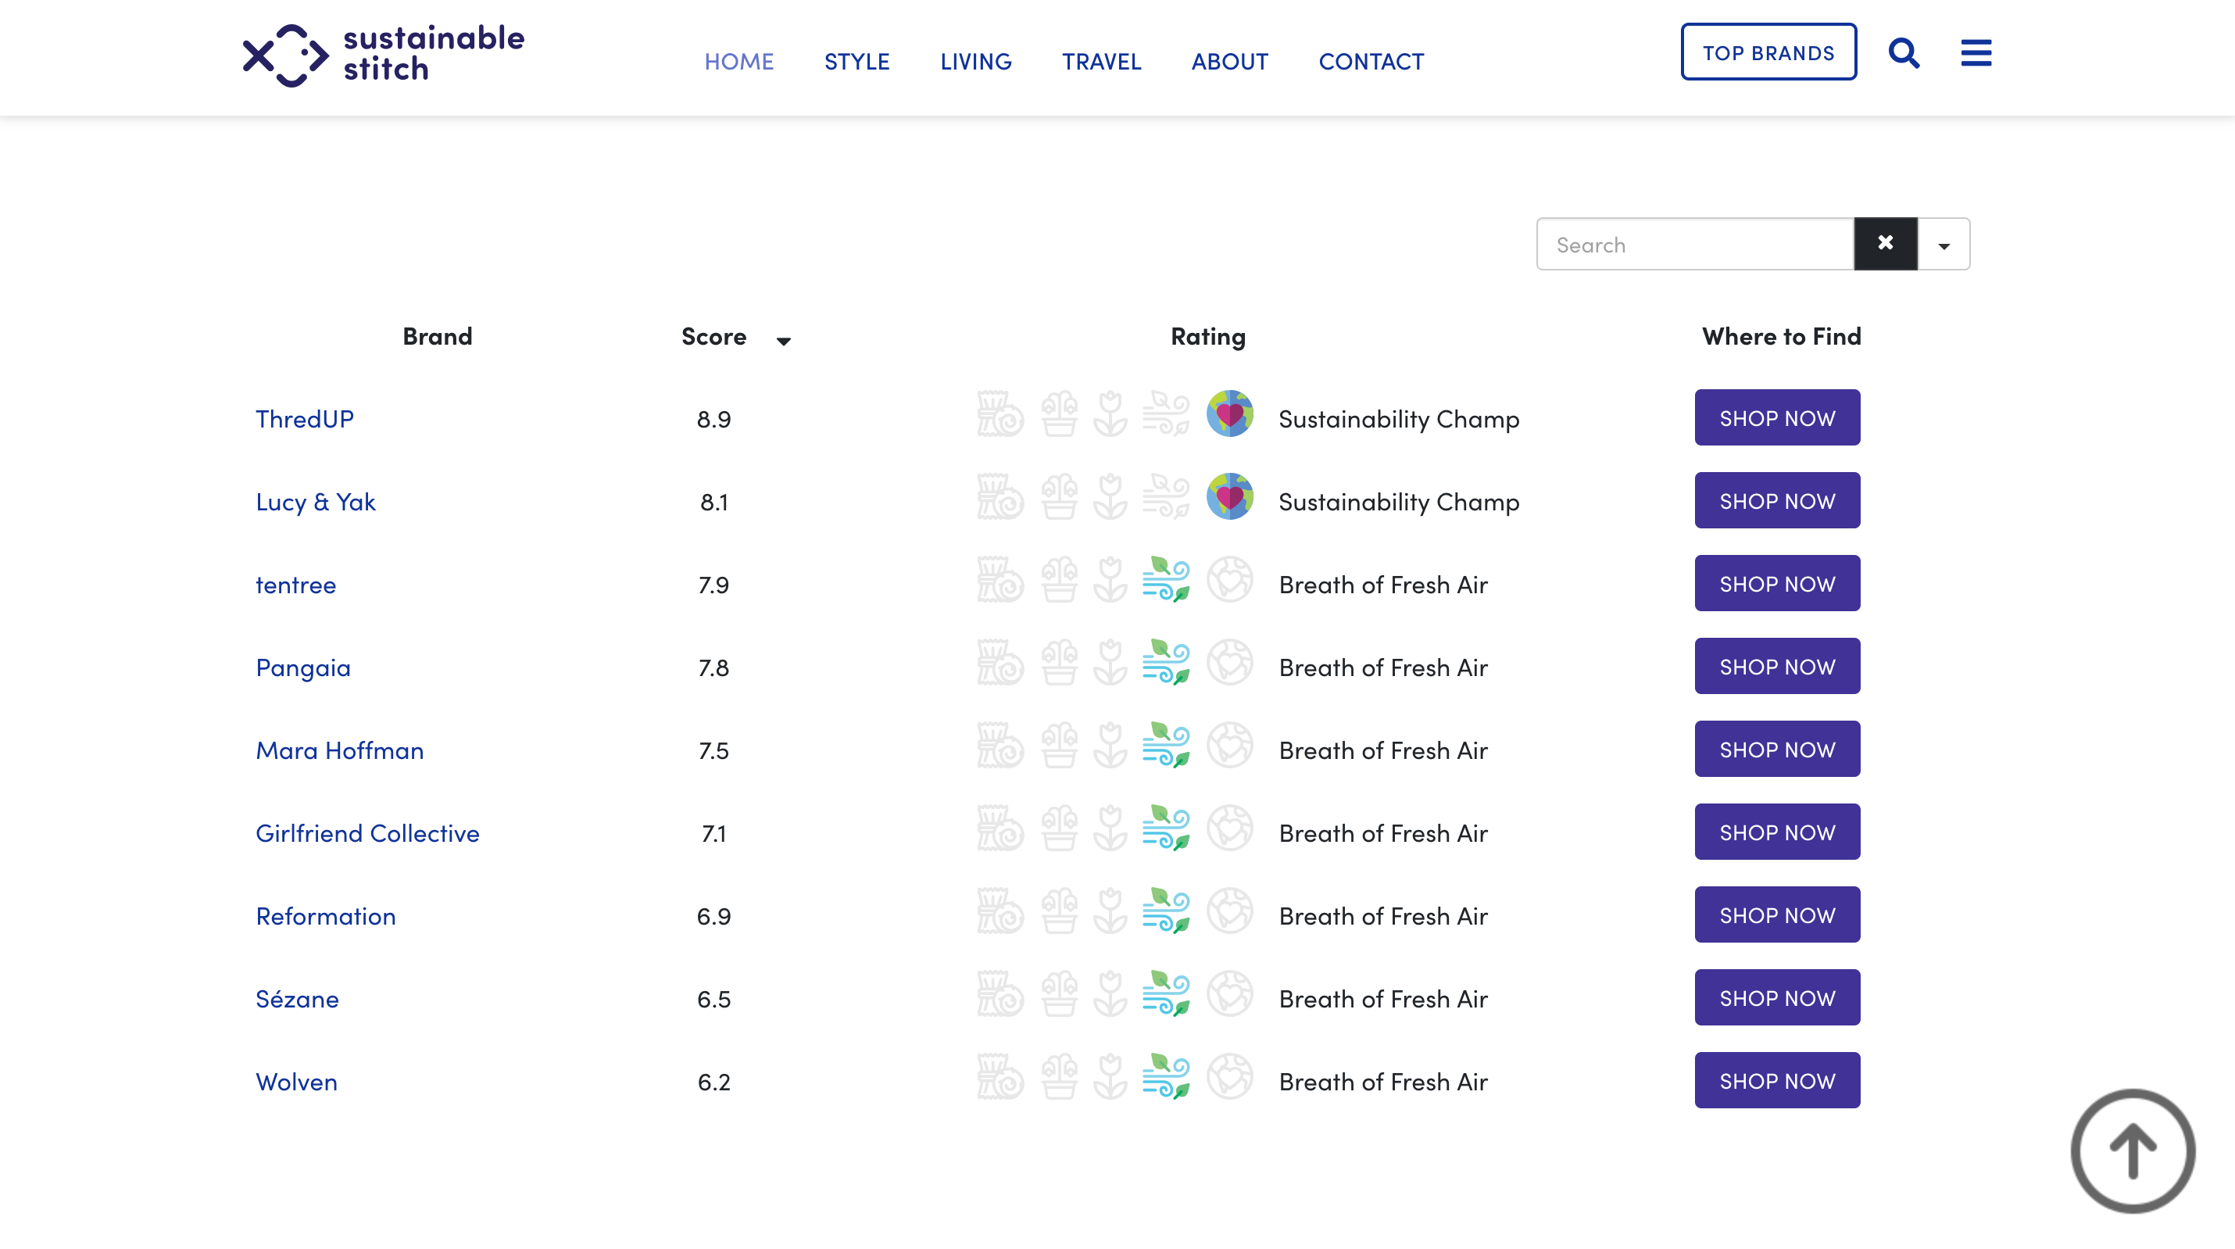Click the TOP BRANDS button
Viewport: 2235px width, 1249px height.
tap(1768, 53)
